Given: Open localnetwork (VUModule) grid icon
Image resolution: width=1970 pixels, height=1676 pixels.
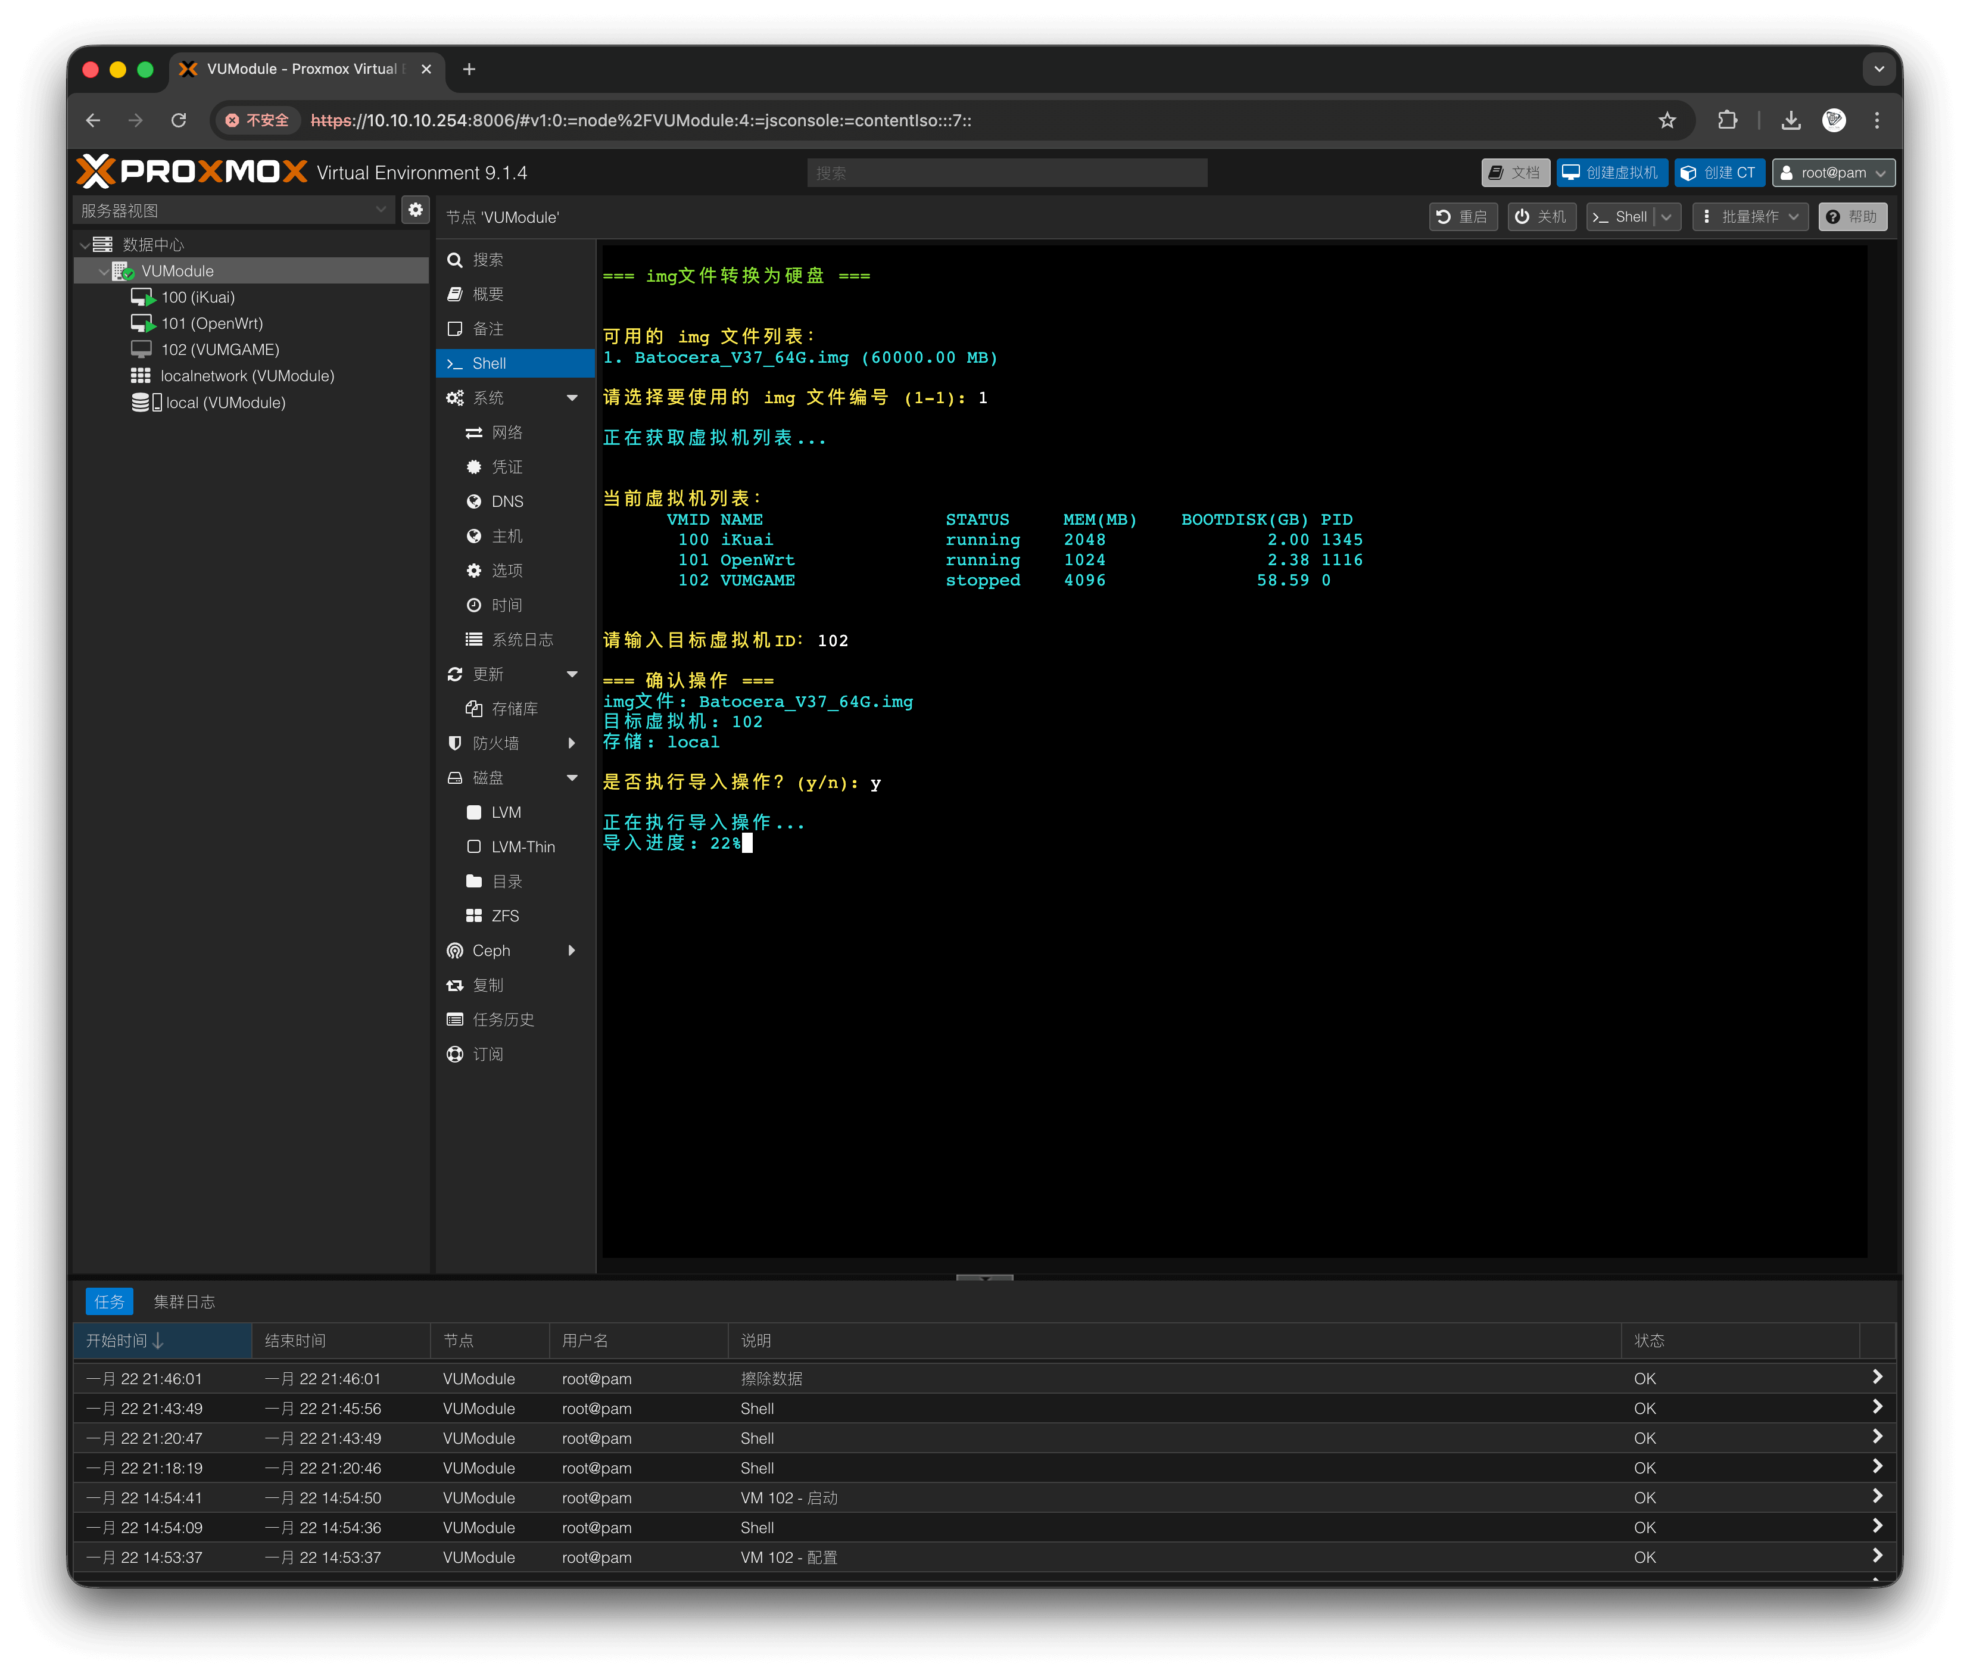Looking at the screenshot, I should (x=141, y=376).
